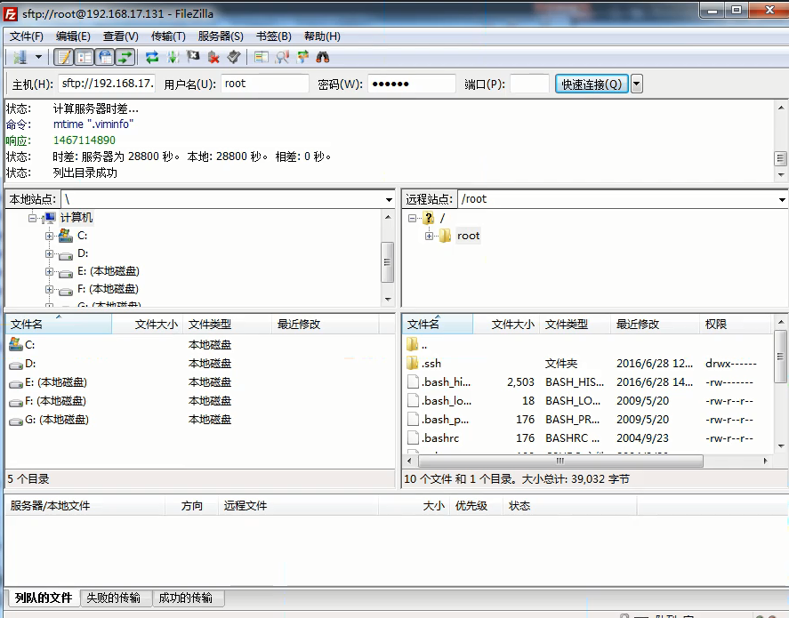This screenshot has height=618, width=789.
Task: Toggle synchronized browsing in toolbar
Action: [302, 57]
